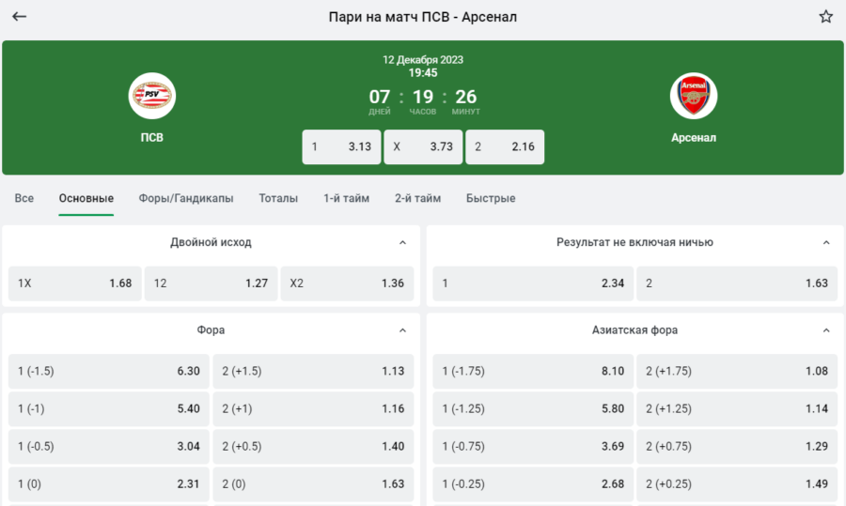Select Asian handicap 2 (+0.75) at 1.29
Viewport: 846px width, 506px height.
pyautogui.click(x=737, y=447)
